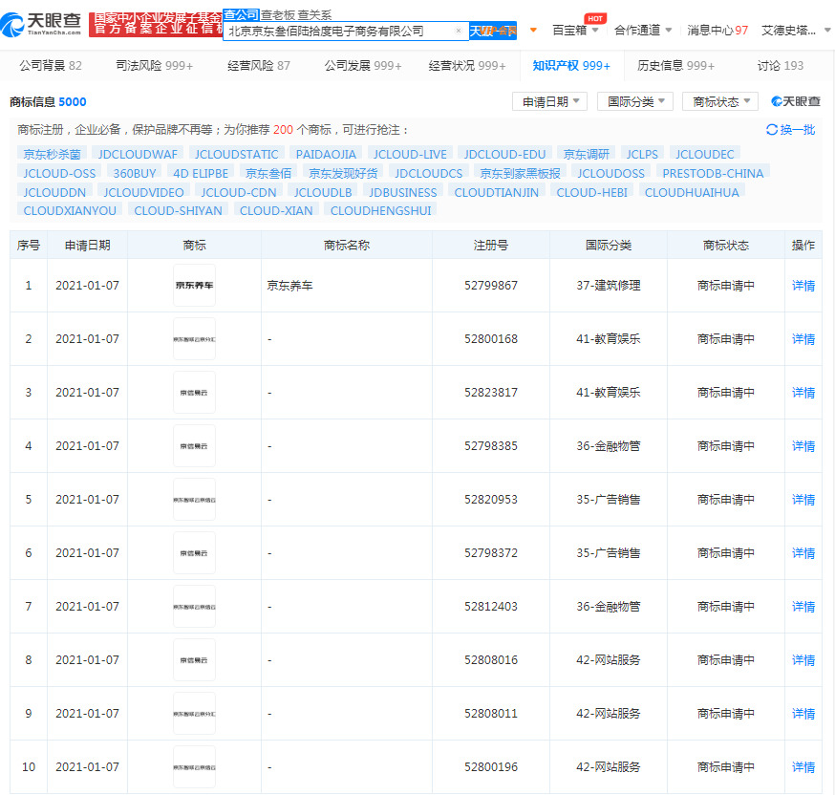Select 查关系 search mode
The height and width of the screenshot is (795, 835).
(314, 15)
